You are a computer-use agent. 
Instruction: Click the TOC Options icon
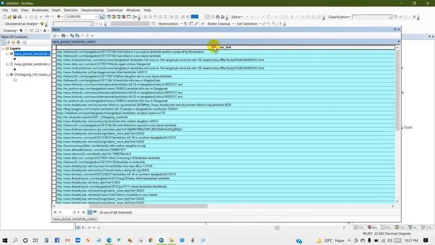24,42
